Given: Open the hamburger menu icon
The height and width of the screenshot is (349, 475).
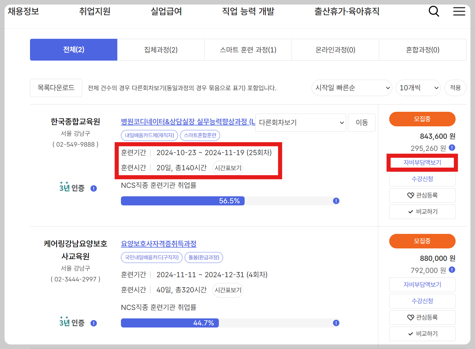Looking at the screenshot, I should (x=459, y=11).
